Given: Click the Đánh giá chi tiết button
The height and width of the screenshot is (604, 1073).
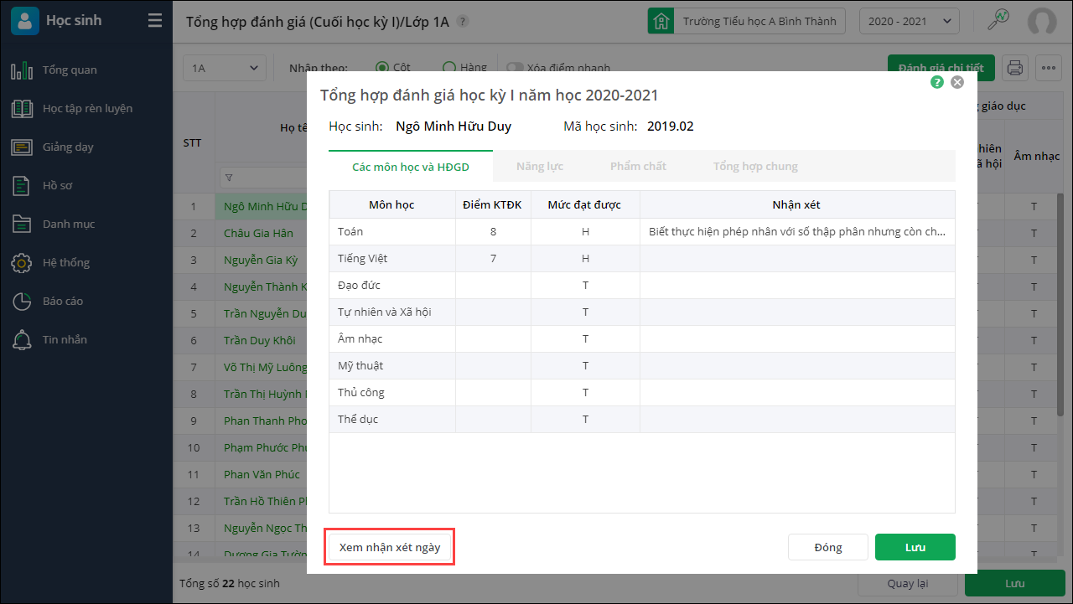Looking at the screenshot, I should (x=941, y=68).
